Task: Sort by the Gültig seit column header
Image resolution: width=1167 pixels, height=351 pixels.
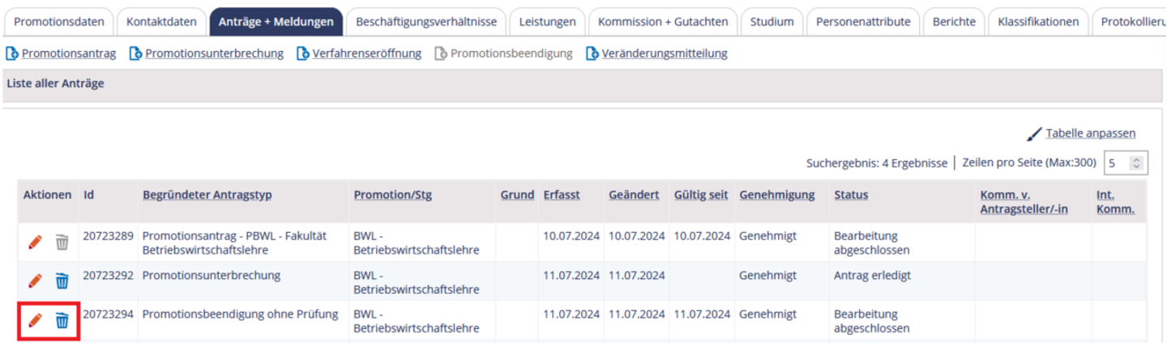Action: pos(701,195)
